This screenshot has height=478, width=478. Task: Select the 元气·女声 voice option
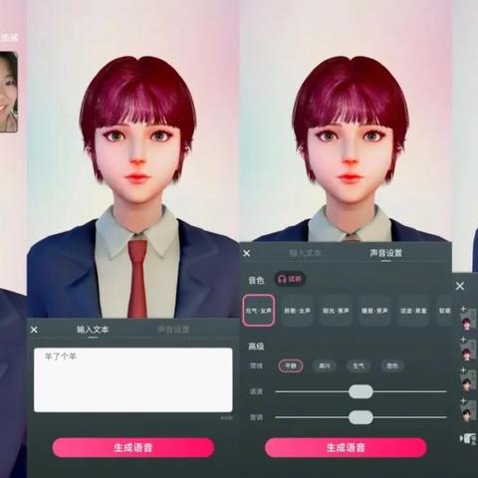pyautogui.click(x=259, y=311)
